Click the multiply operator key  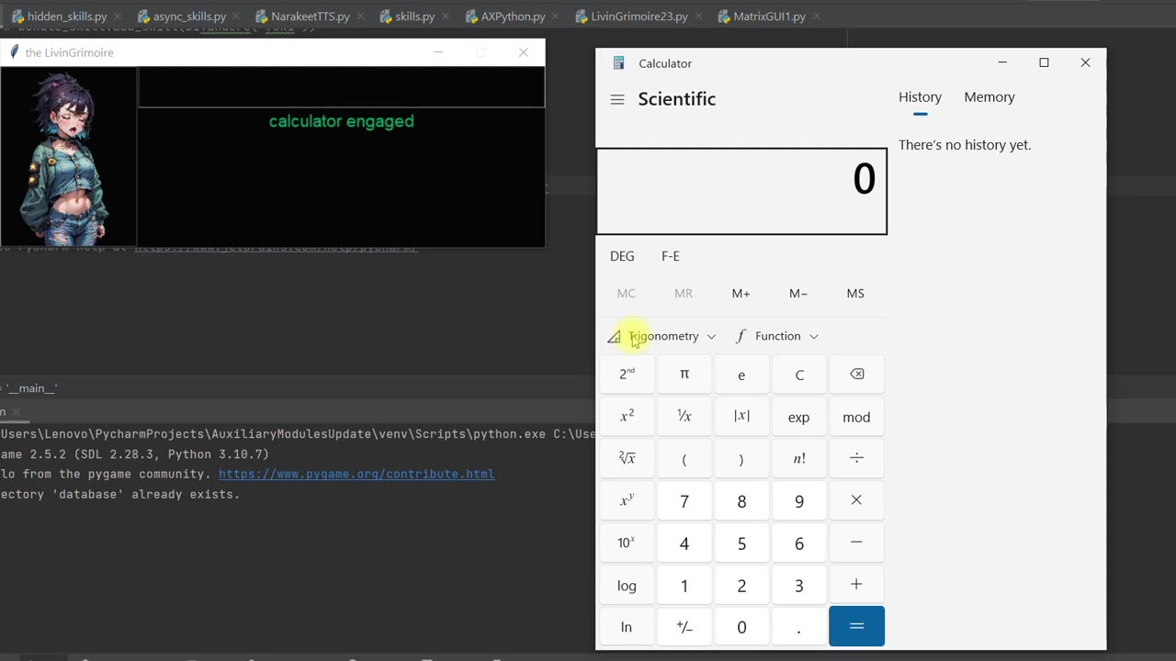856,500
